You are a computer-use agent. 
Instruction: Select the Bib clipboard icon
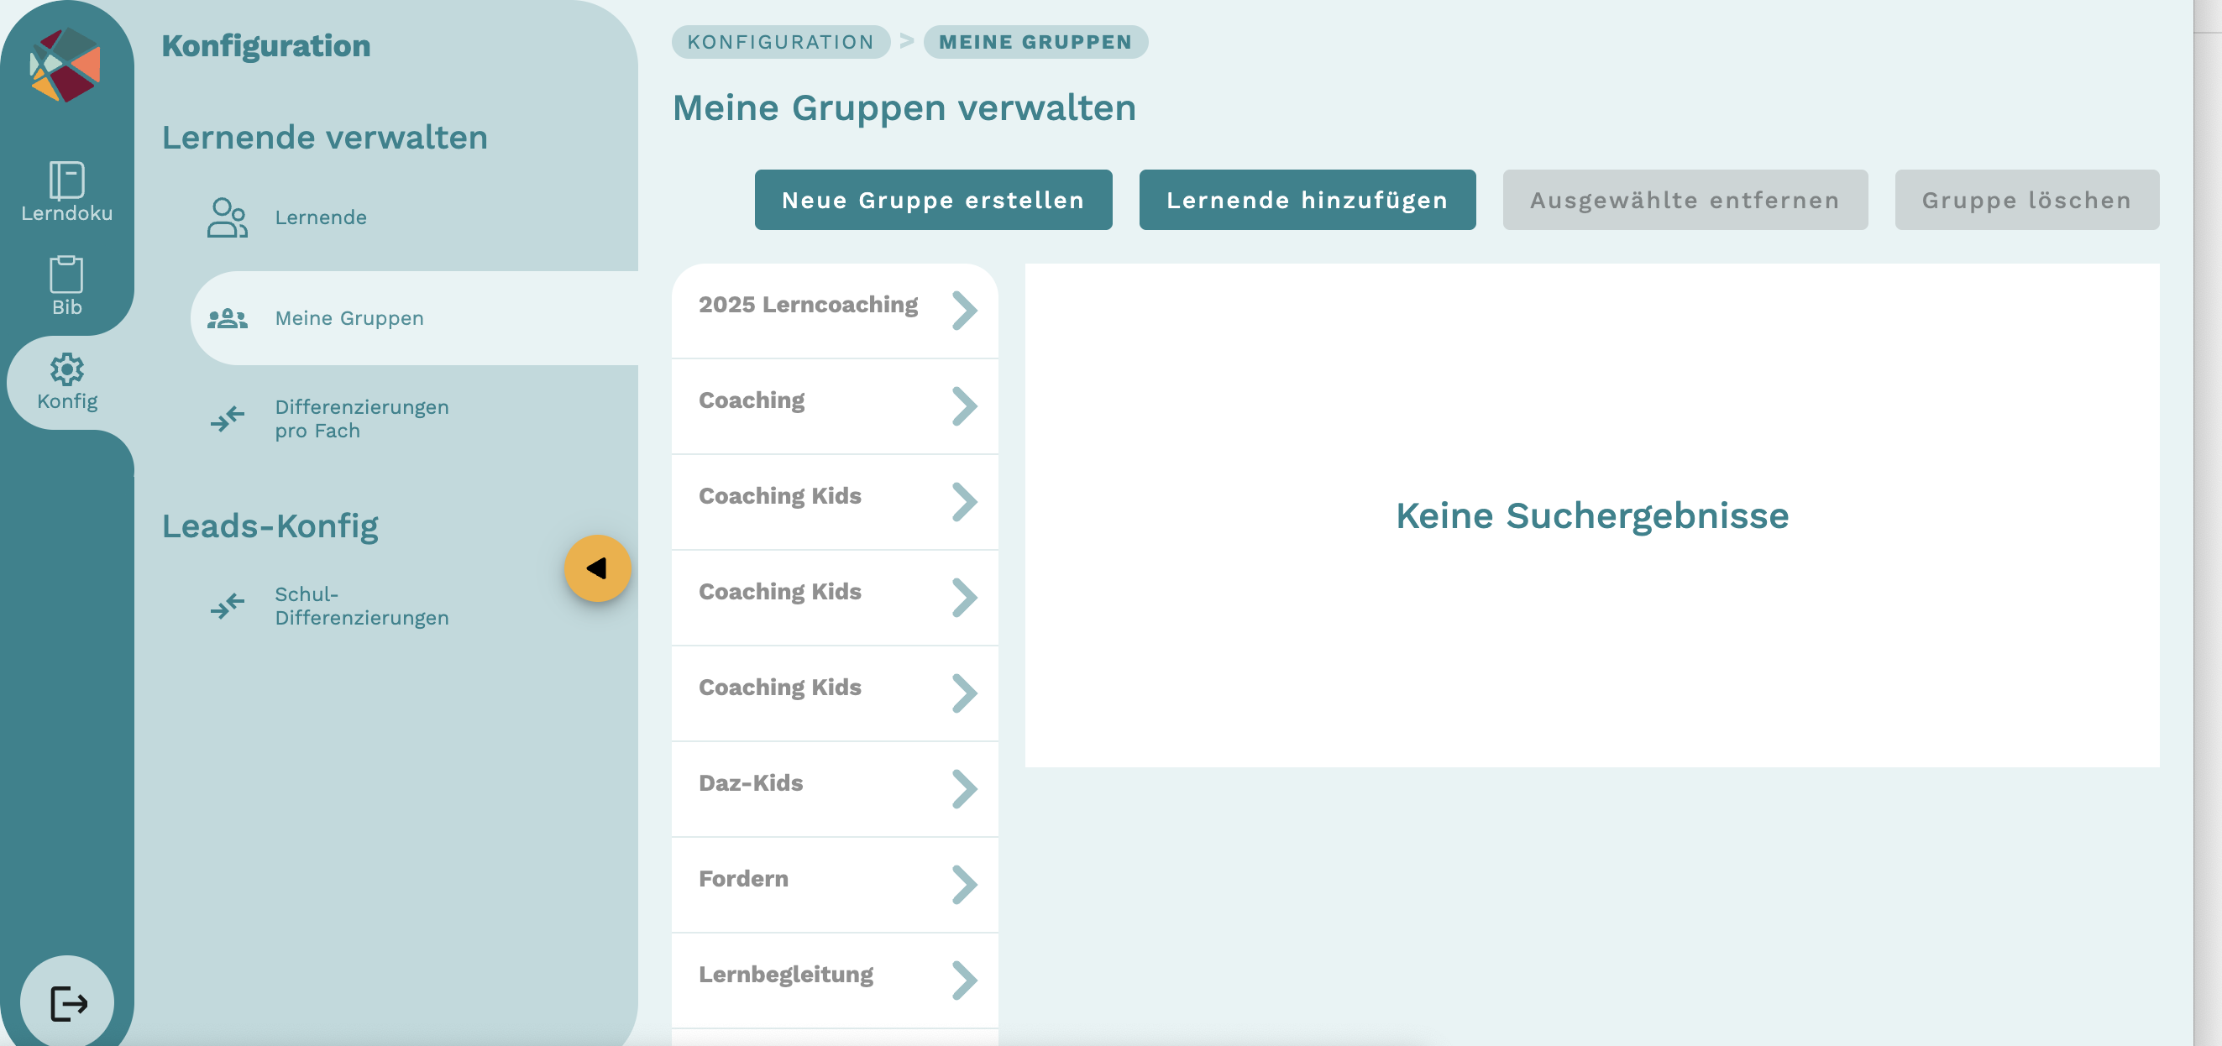click(66, 276)
